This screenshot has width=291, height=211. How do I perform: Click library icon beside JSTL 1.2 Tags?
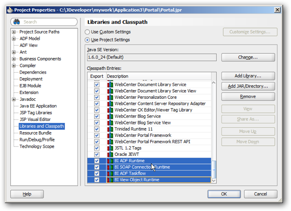pos(110,148)
